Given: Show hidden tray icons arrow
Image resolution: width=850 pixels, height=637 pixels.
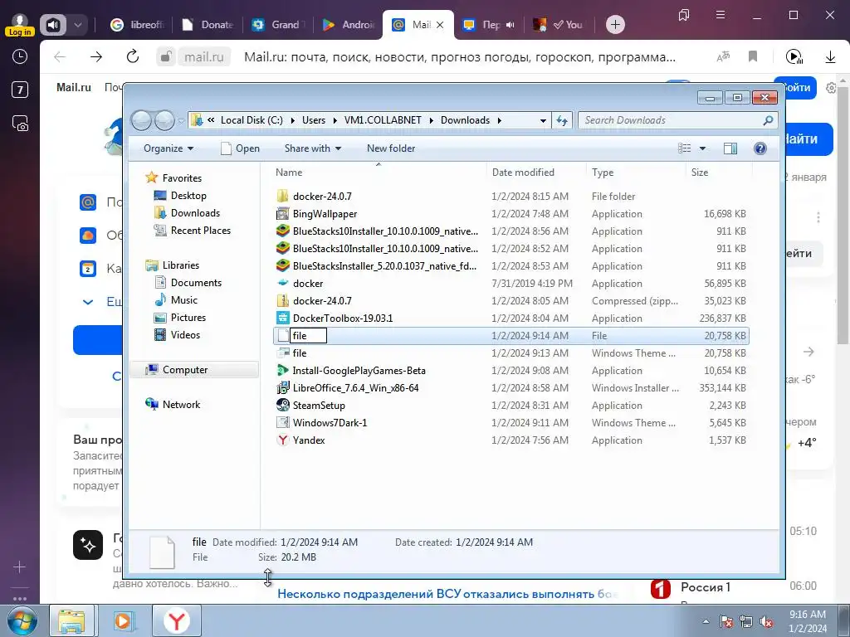Looking at the screenshot, I should click(x=706, y=621).
